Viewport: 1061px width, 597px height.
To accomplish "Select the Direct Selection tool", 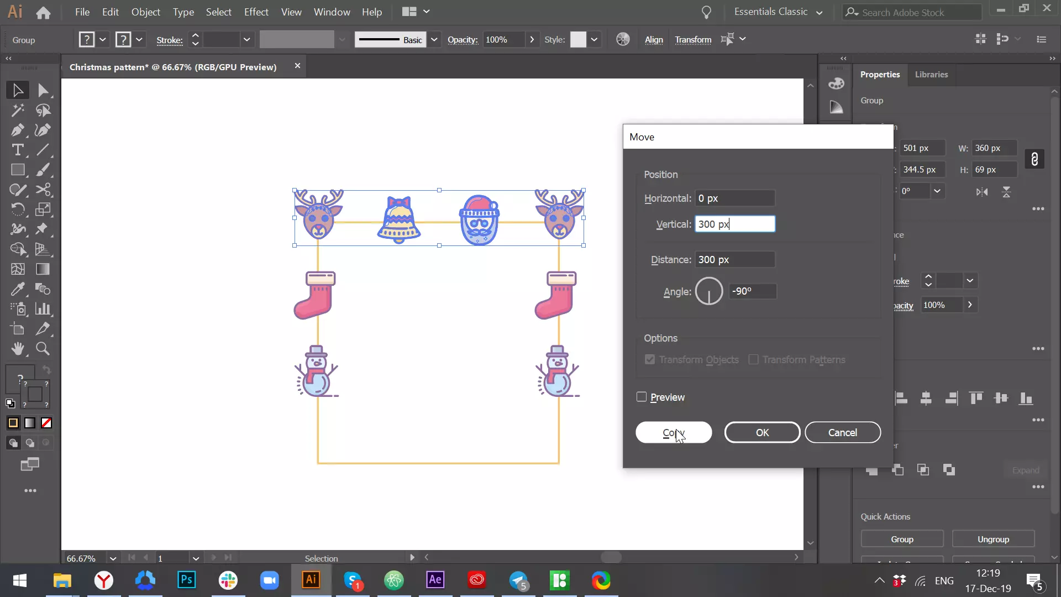I will click(43, 90).
